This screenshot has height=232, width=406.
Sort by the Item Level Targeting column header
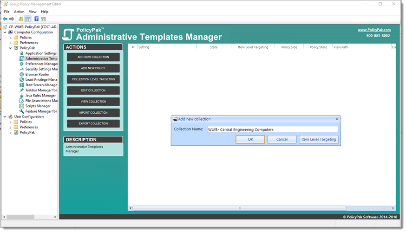253,47
